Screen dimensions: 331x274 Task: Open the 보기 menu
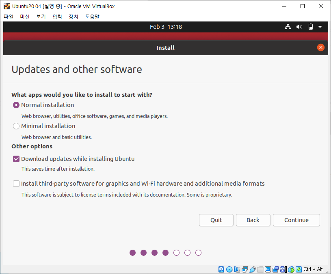pos(41,17)
